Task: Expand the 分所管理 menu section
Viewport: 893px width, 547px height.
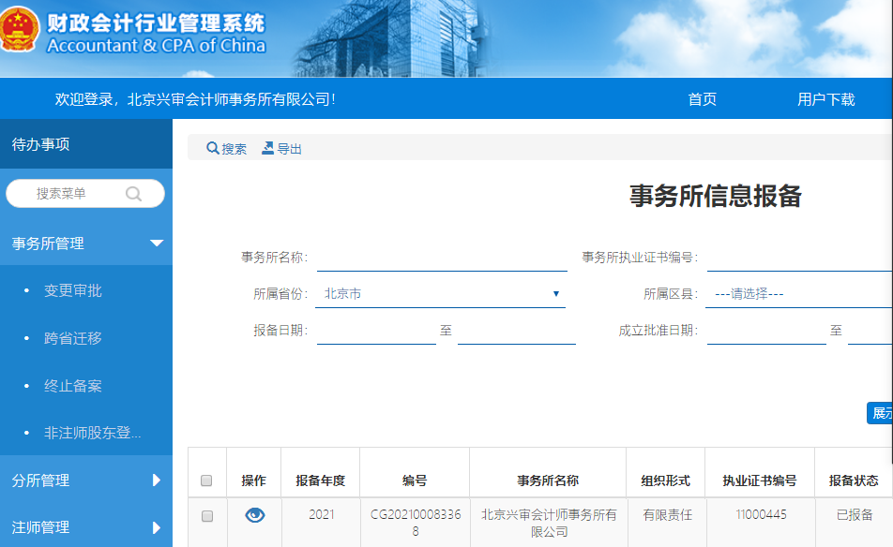Action: (157, 480)
